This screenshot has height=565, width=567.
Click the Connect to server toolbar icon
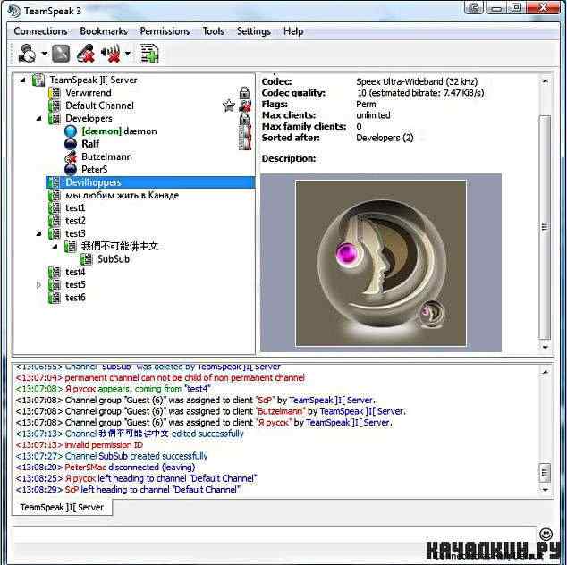click(27, 54)
